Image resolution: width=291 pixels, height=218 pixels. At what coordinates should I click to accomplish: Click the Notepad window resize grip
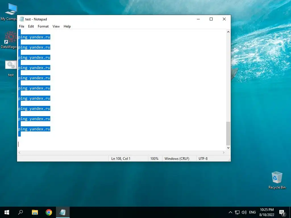coord(229,160)
